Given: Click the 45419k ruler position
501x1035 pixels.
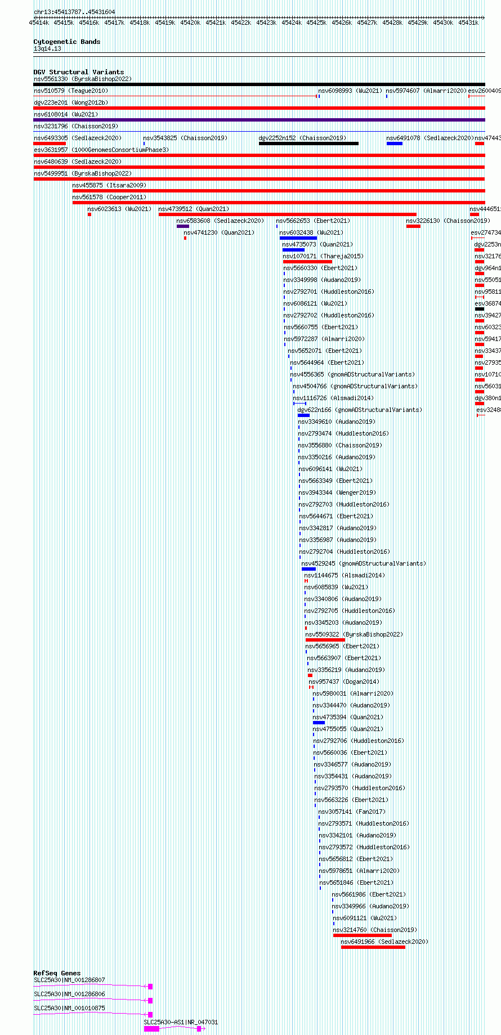Looking at the screenshot, I should point(165,23).
